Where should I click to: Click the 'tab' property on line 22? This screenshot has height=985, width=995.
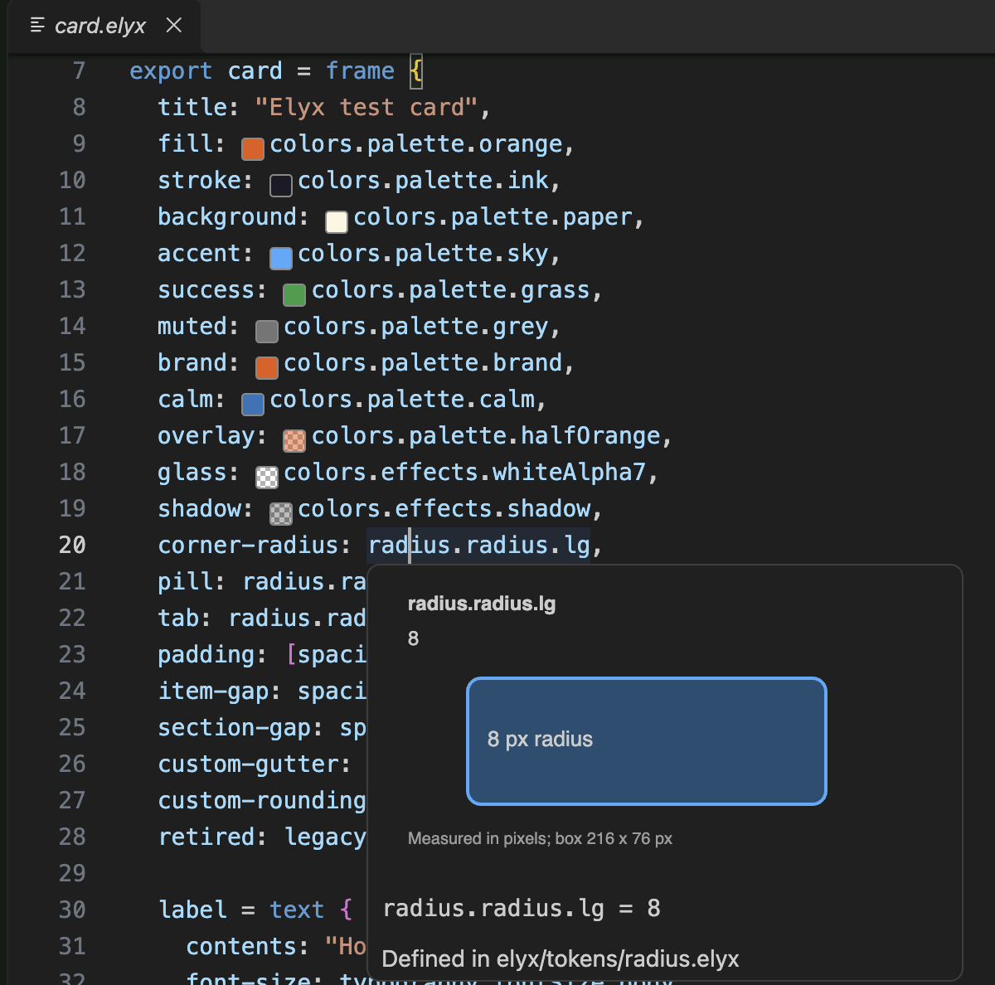179,618
